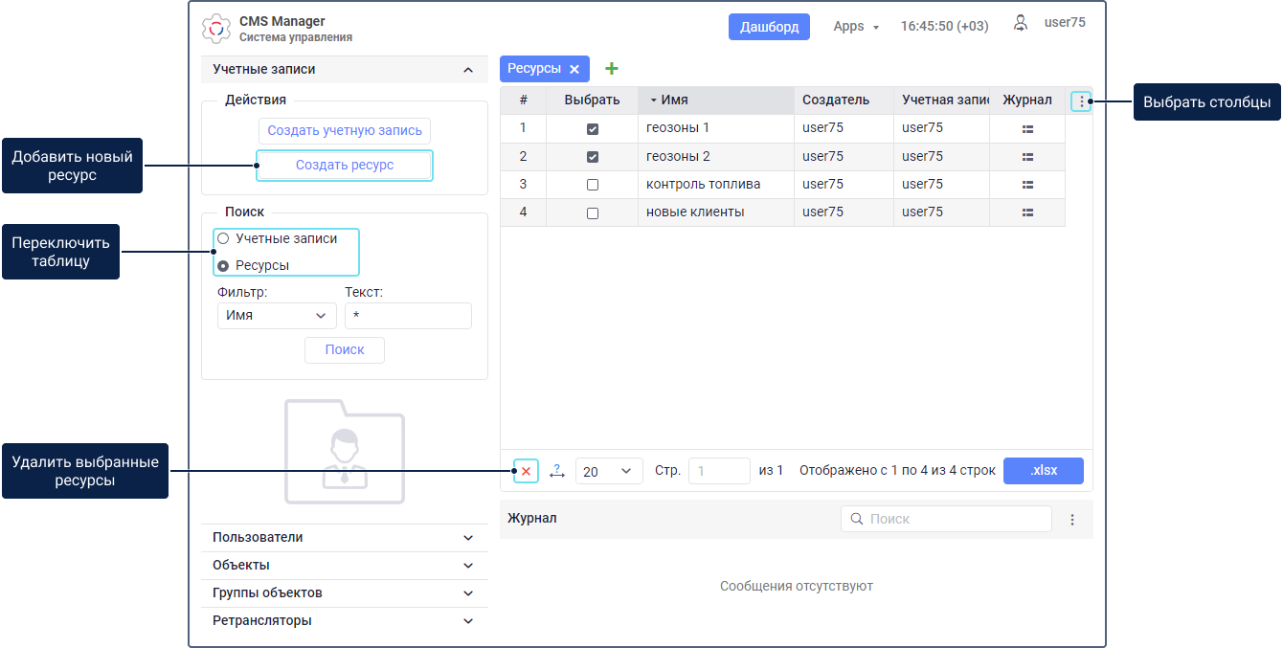Export the table with .xlsx button
The image size is (1283, 648).
click(1043, 471)
